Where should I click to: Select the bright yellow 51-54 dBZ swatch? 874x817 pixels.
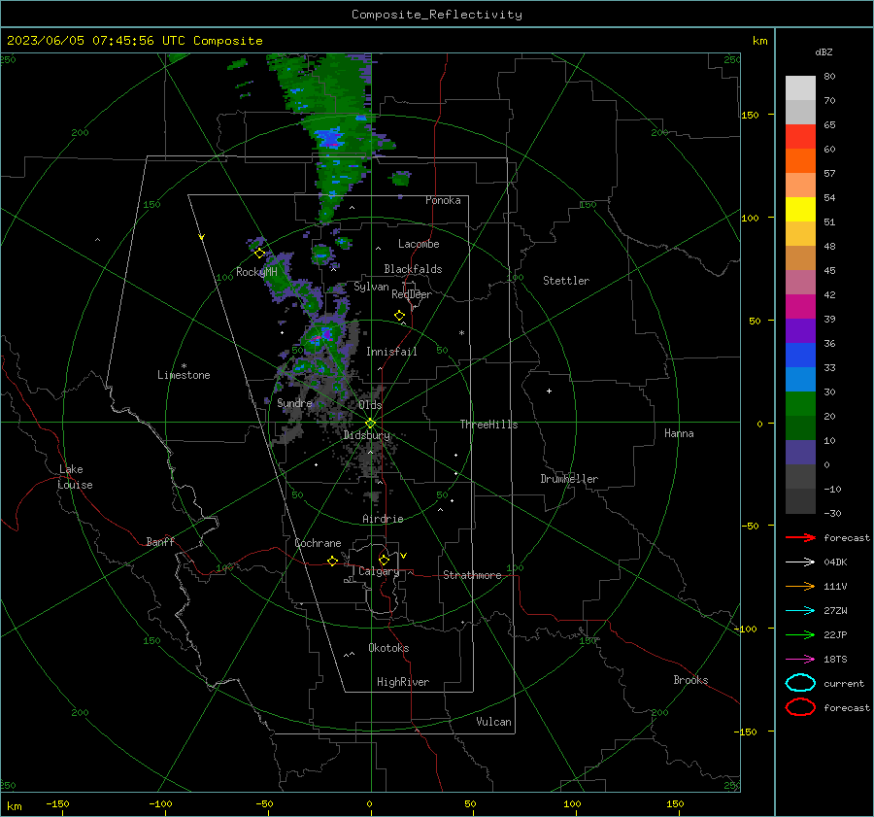(800, 210)
